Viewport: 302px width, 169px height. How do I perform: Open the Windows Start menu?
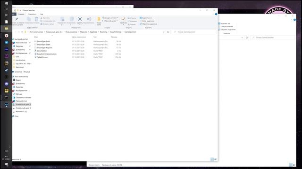[6, 3]
